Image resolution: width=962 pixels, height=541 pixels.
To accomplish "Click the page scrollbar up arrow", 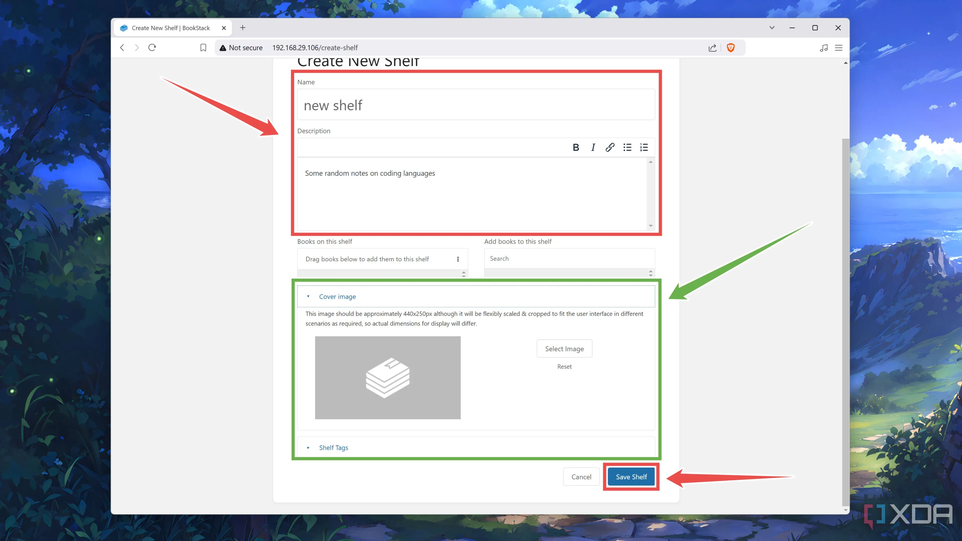I will (x=846, y=63).
